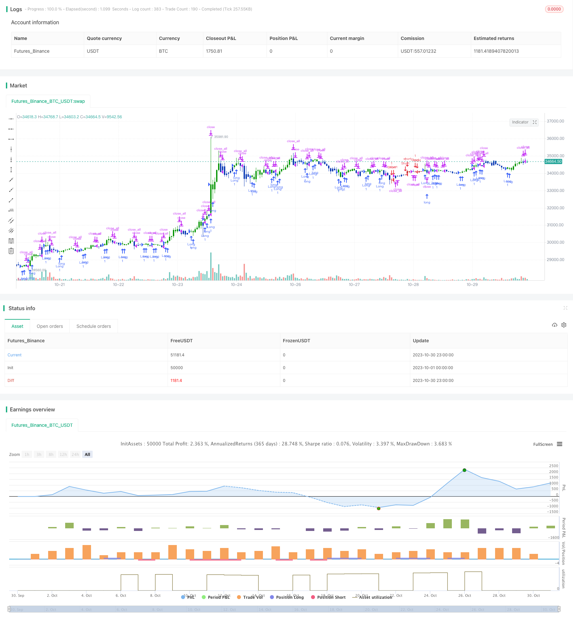Set chart zoom to 3h
Image resolution: width=573 pixels, height=622 pixels.
click(x=39, y=454)
